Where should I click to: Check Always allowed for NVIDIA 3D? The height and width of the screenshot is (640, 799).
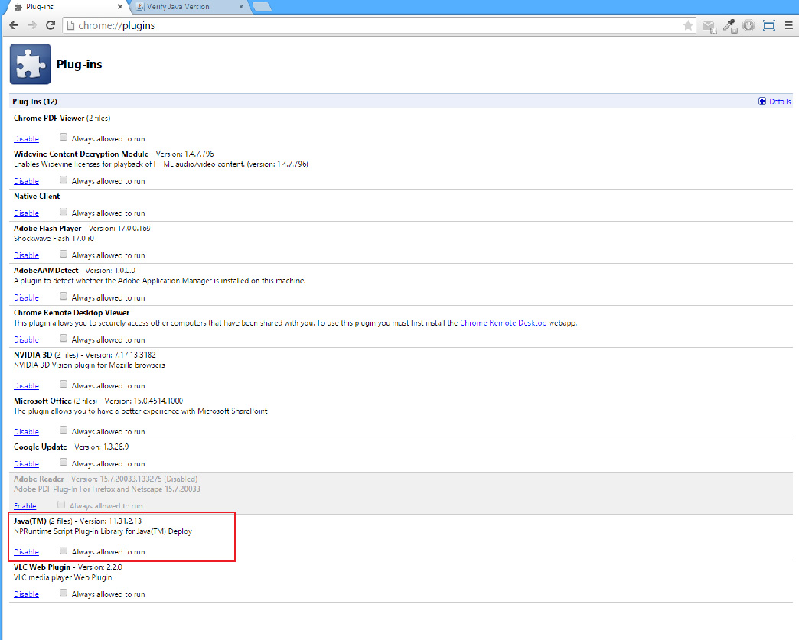(x=64, y=384)
